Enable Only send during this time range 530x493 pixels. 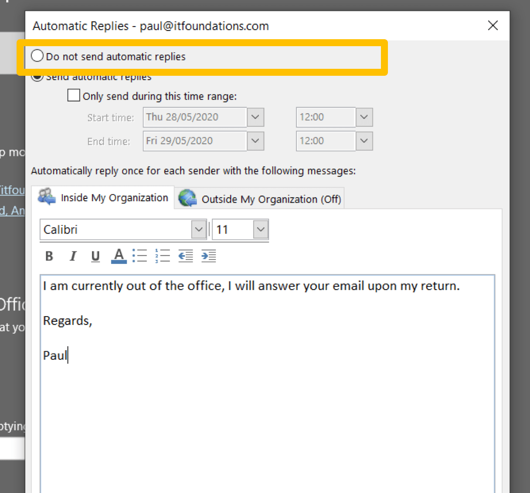click(x=74, y=95)
